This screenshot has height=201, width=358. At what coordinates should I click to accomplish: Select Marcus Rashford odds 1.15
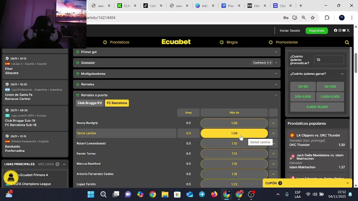[234, 164]
